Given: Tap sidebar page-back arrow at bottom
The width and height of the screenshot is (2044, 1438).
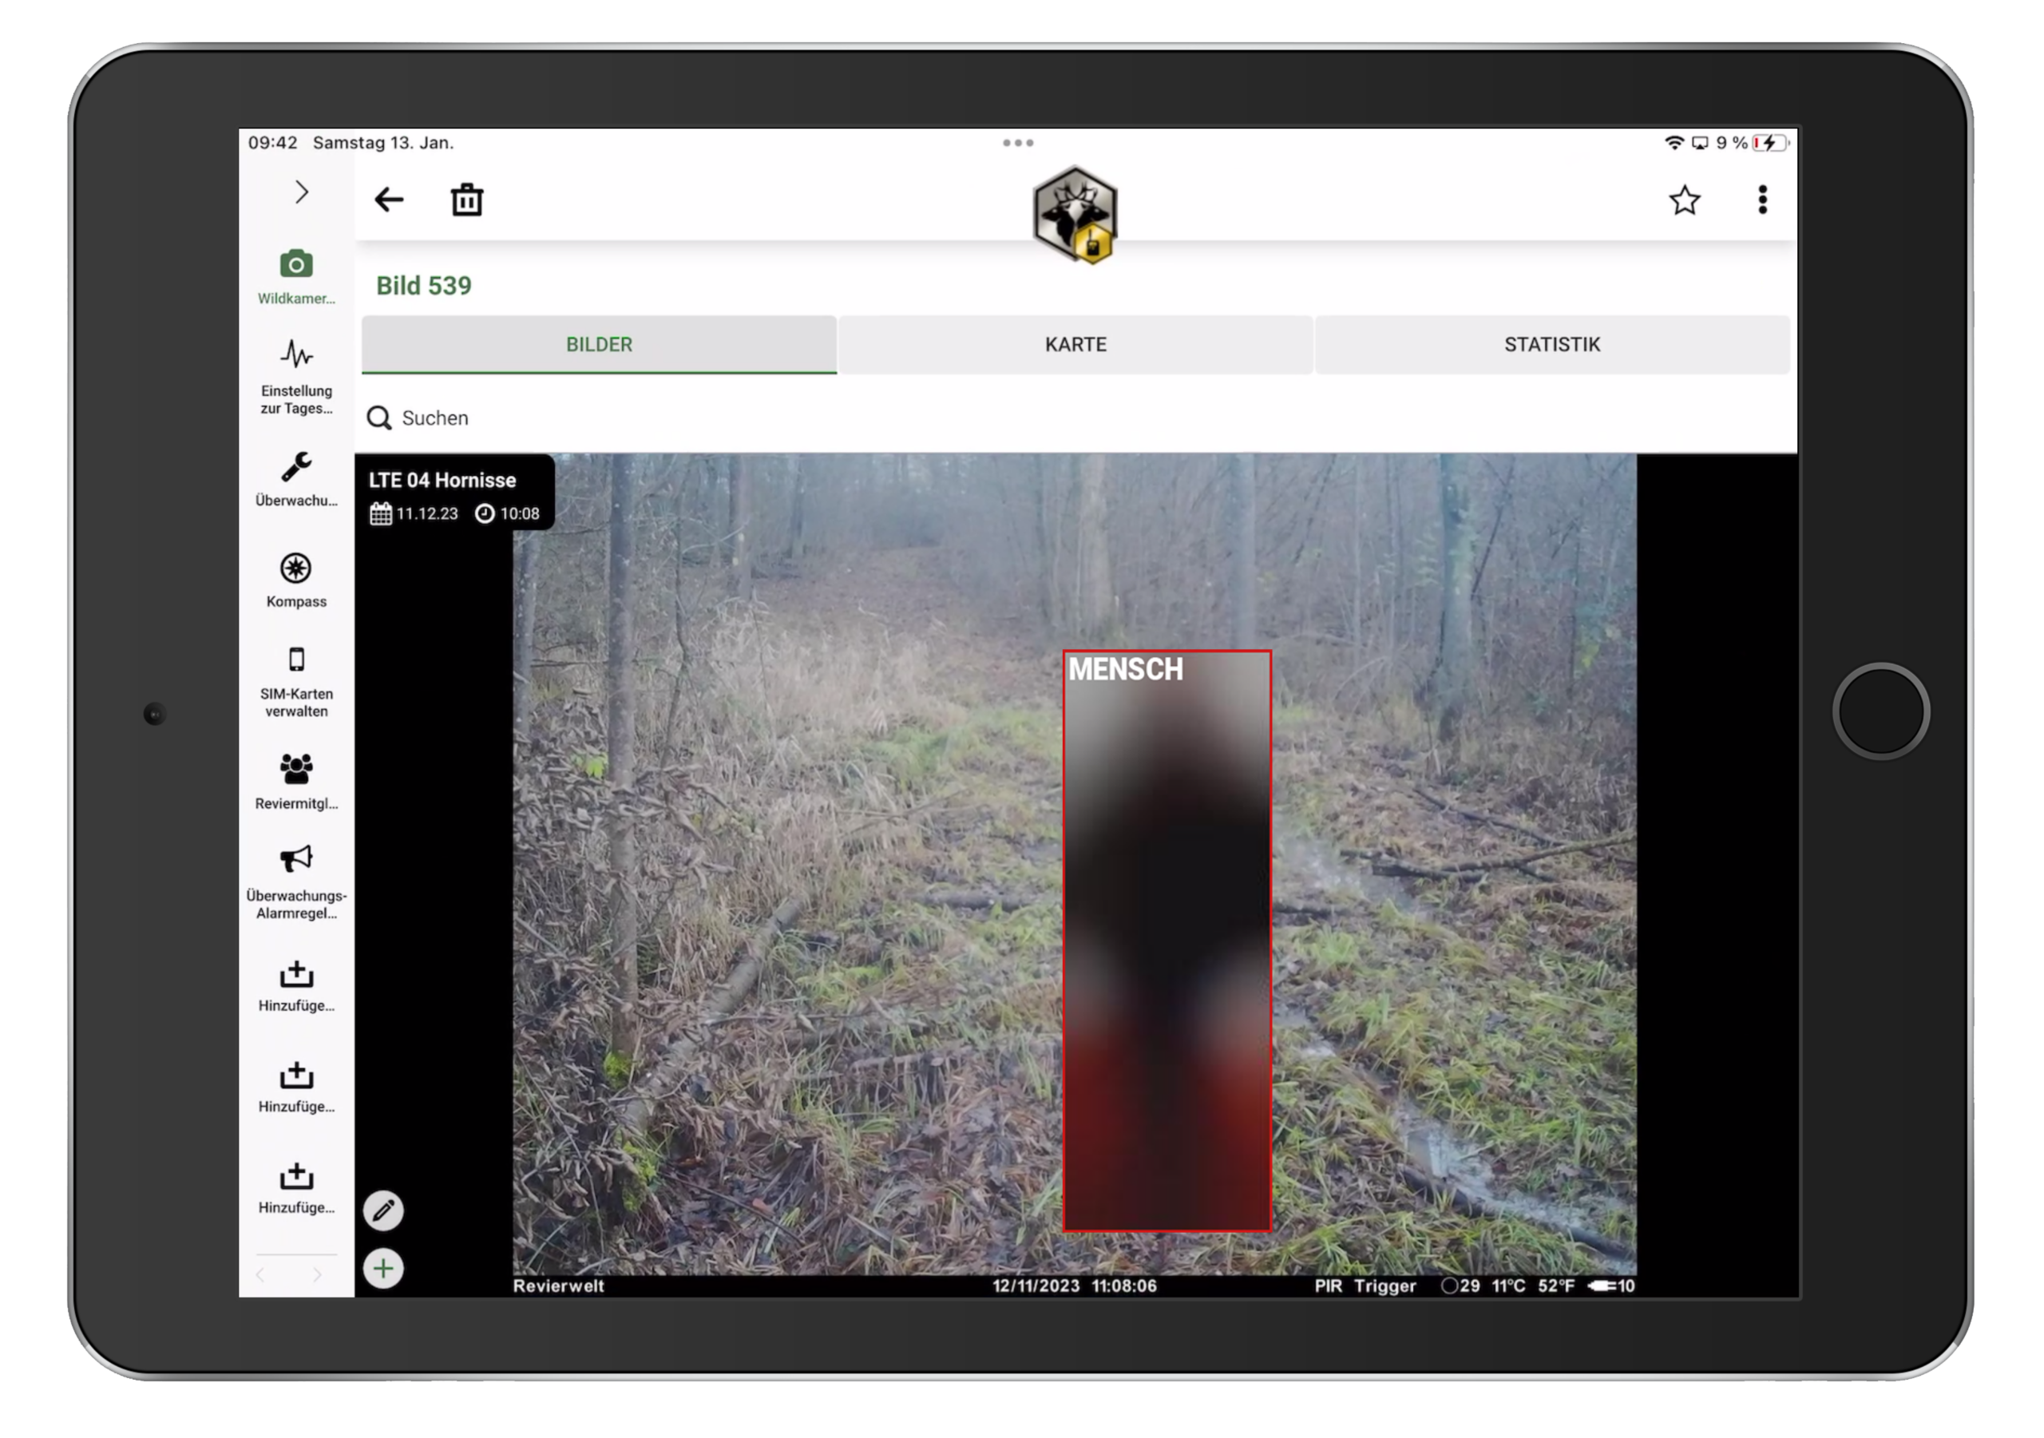Looking at the screenshot, I should 260,1275.
